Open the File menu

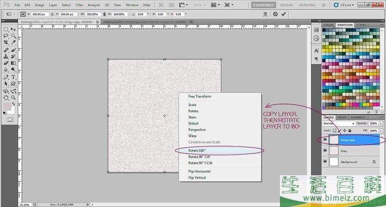coord(17,5)
